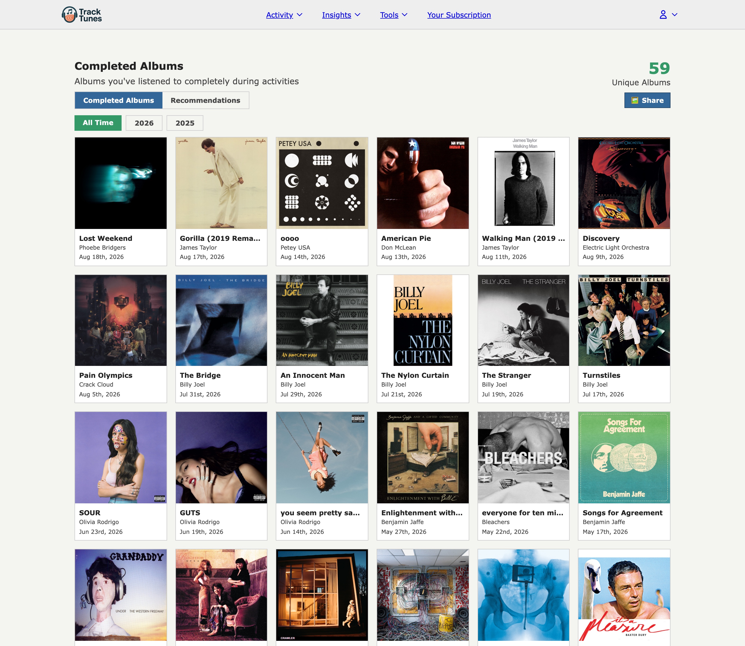Open the American Pie album cover

(423, 183)
